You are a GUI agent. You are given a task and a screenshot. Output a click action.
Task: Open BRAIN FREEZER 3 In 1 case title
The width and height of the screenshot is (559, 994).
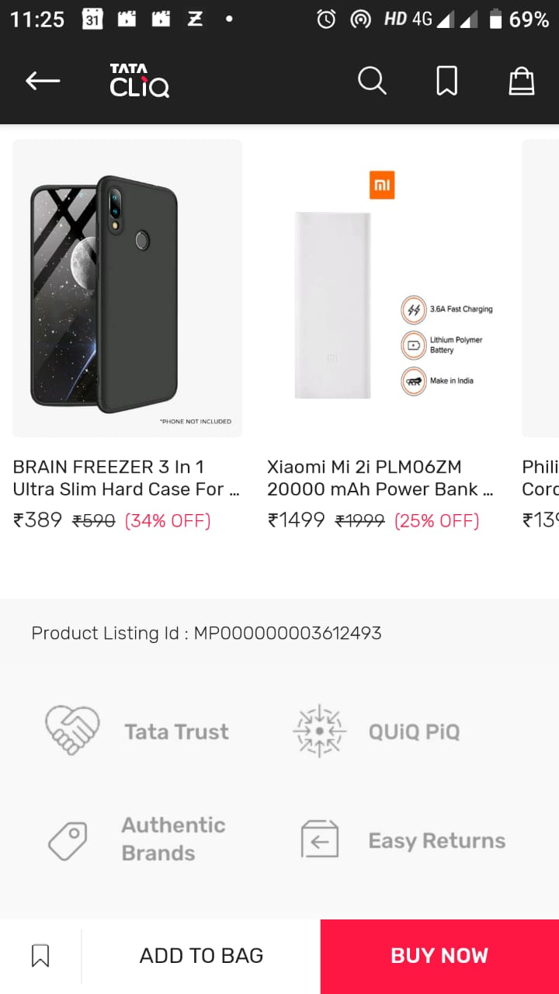coord(127,478)
